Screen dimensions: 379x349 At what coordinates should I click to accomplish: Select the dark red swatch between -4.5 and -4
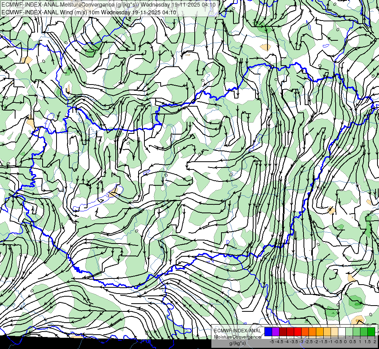(x=283, y=332)
